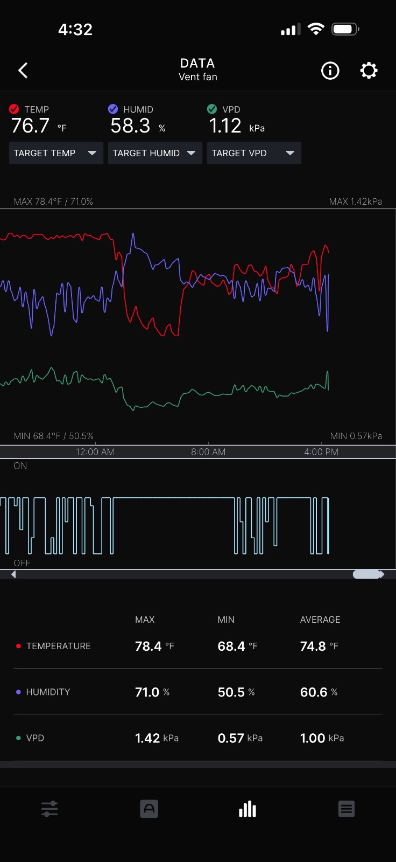396x862 pixels.
Task: Click the MAX 78.4°F / 71.0% label
Action: [53, 201]
